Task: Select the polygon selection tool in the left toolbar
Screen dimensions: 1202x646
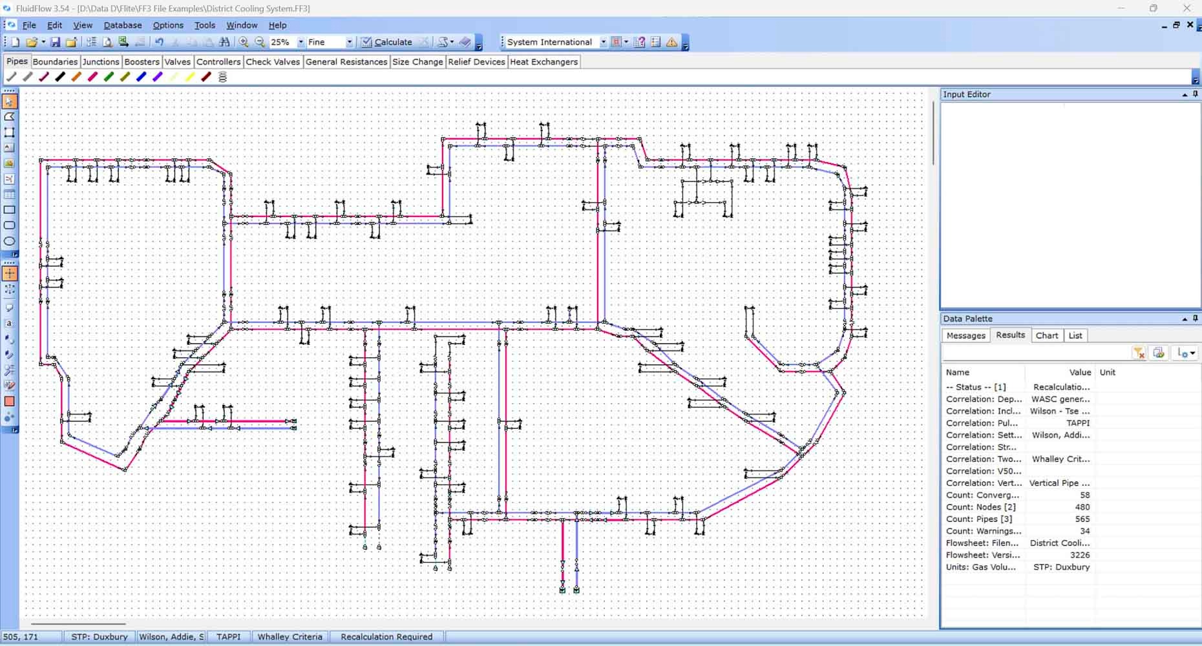Action: tap(9, 117)
